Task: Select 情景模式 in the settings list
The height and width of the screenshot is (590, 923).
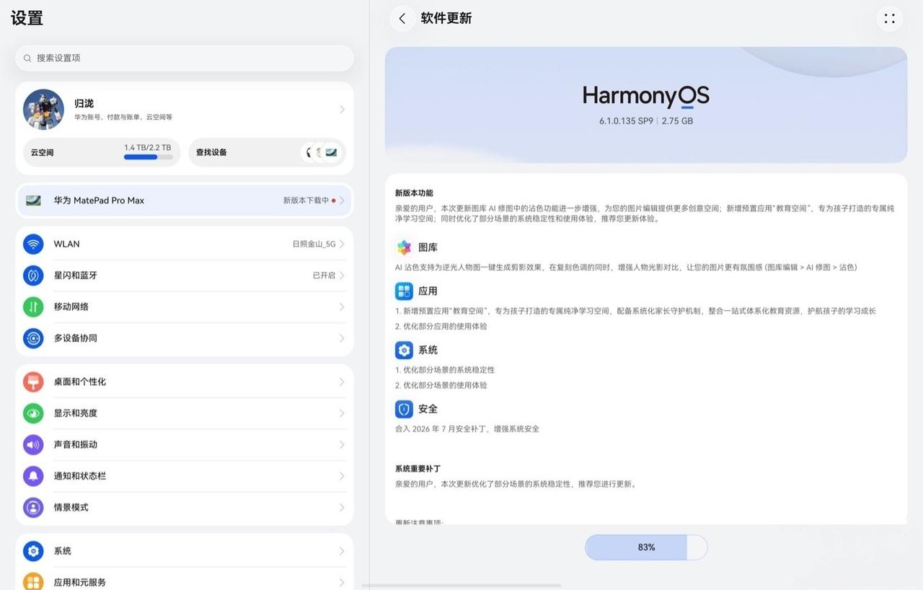Action: pos(185,508)
